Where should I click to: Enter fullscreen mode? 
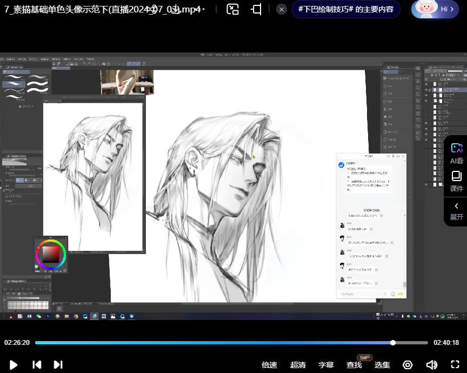(455, 365)
